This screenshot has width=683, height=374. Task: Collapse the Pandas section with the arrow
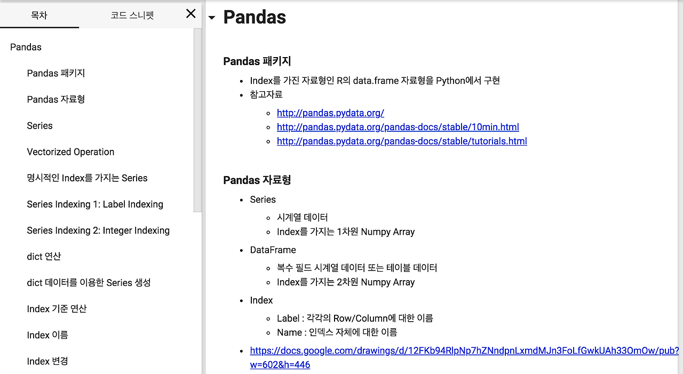(x=212, y=18)
